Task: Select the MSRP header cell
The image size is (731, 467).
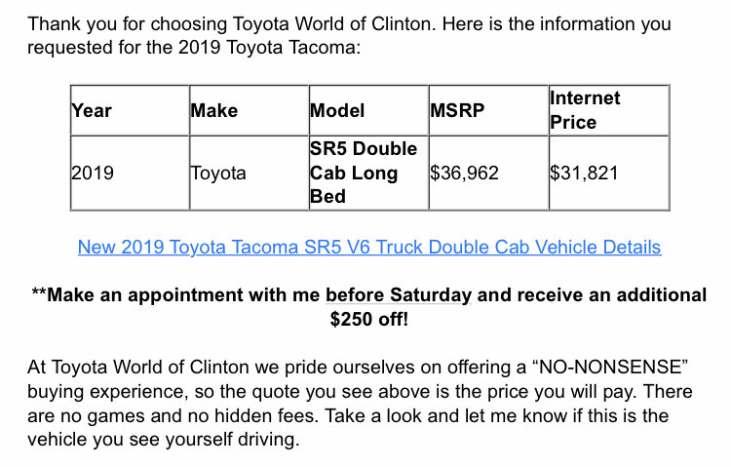Action: coord(488,110)
